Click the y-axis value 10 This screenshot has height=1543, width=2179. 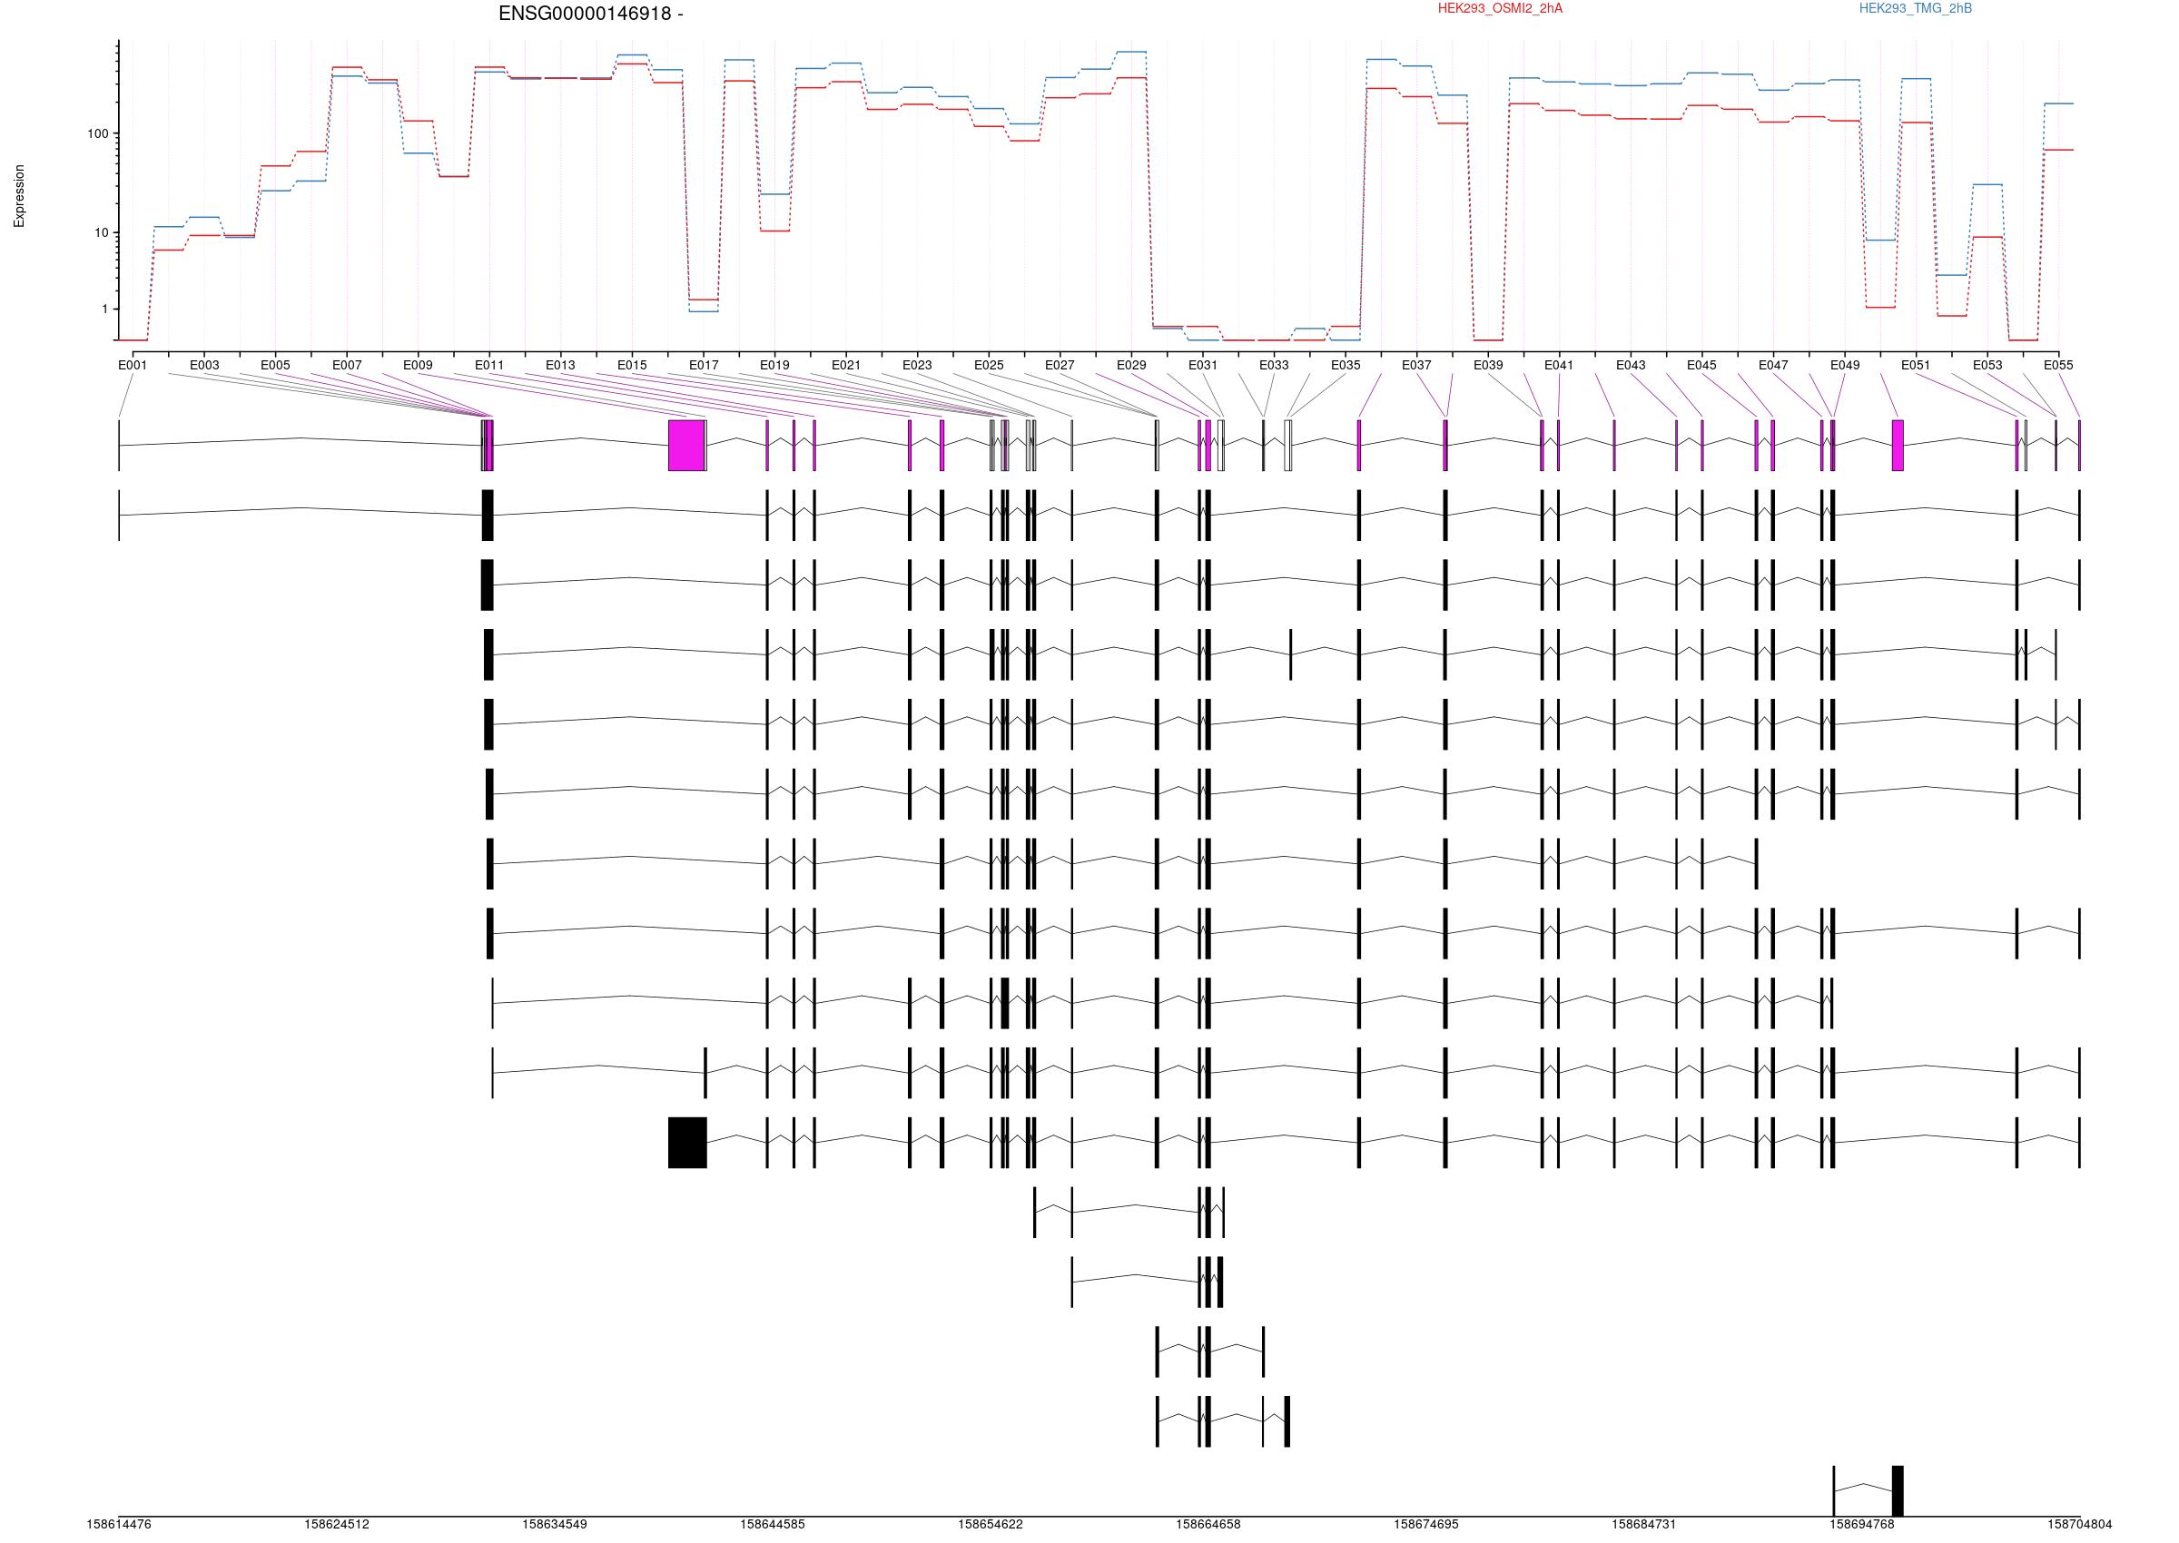pyautogui.click(x=102, y=232)
